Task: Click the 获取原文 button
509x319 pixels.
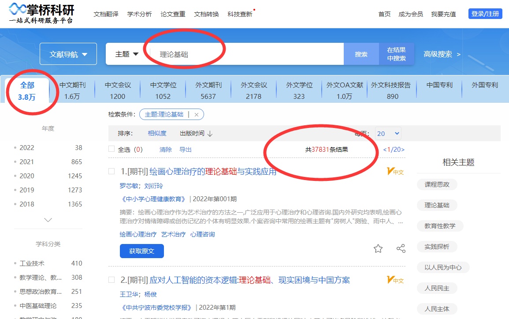Action: (x=141, y=251)
